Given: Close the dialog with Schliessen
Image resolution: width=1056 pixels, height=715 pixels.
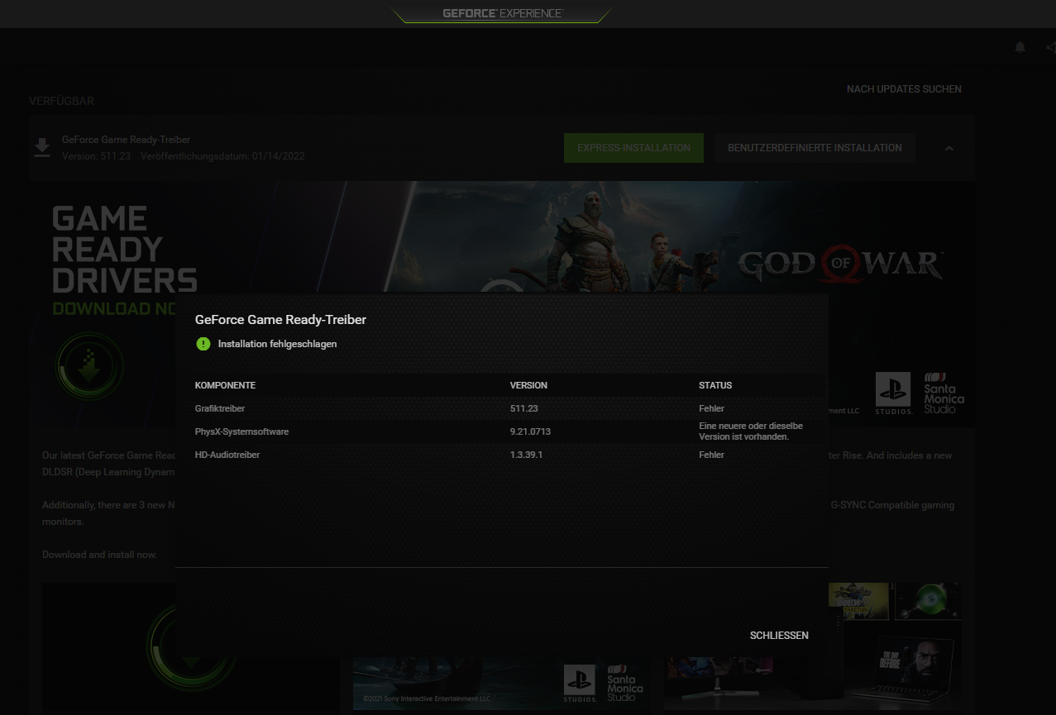Looking at the screenshot, I should coord(779,636).
